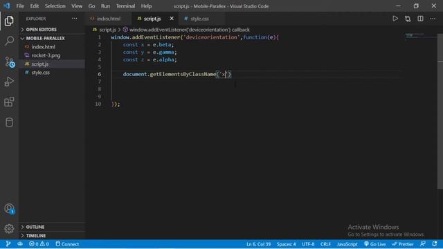Open Changes compare icon in editor toolbar
The image size is (443, 249).
[x=408, y=19]
